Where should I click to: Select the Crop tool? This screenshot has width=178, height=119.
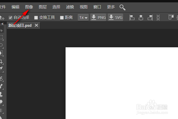click(x=1, y=62)
